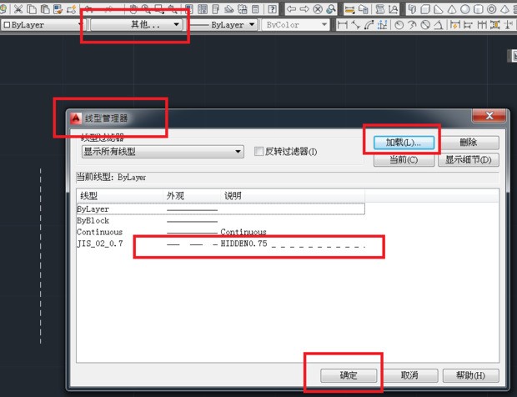Select the Cone solid tool
This screenshot has height=397, width=517.
coord(452,9)
